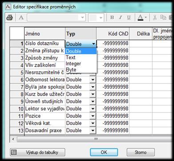Image resolution: width=174 pixels, height=161 pixels.
Task: Open Typ dropdown for Úroveň studijních row
Action: (93, 101)
